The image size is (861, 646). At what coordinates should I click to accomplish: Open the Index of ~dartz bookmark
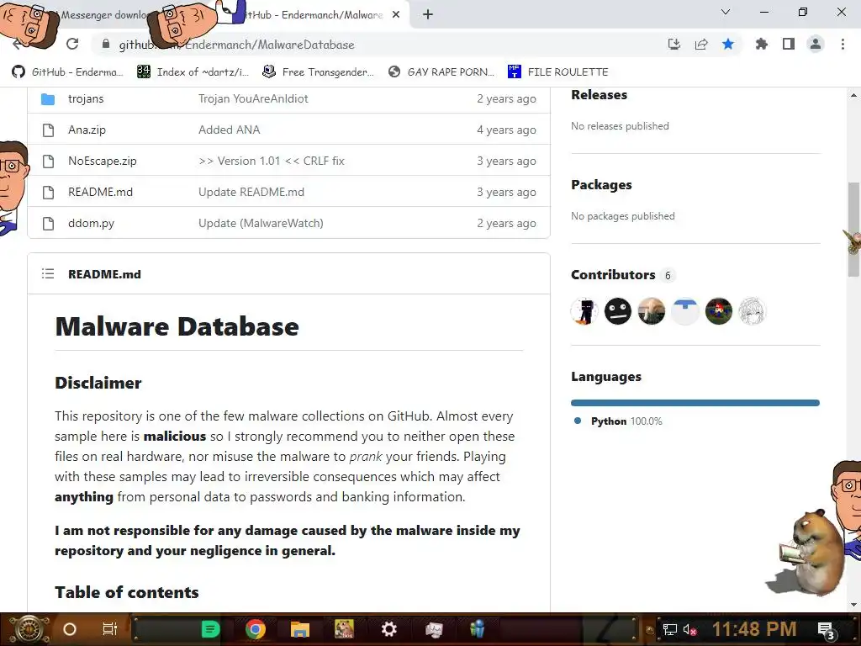point(193,72)
